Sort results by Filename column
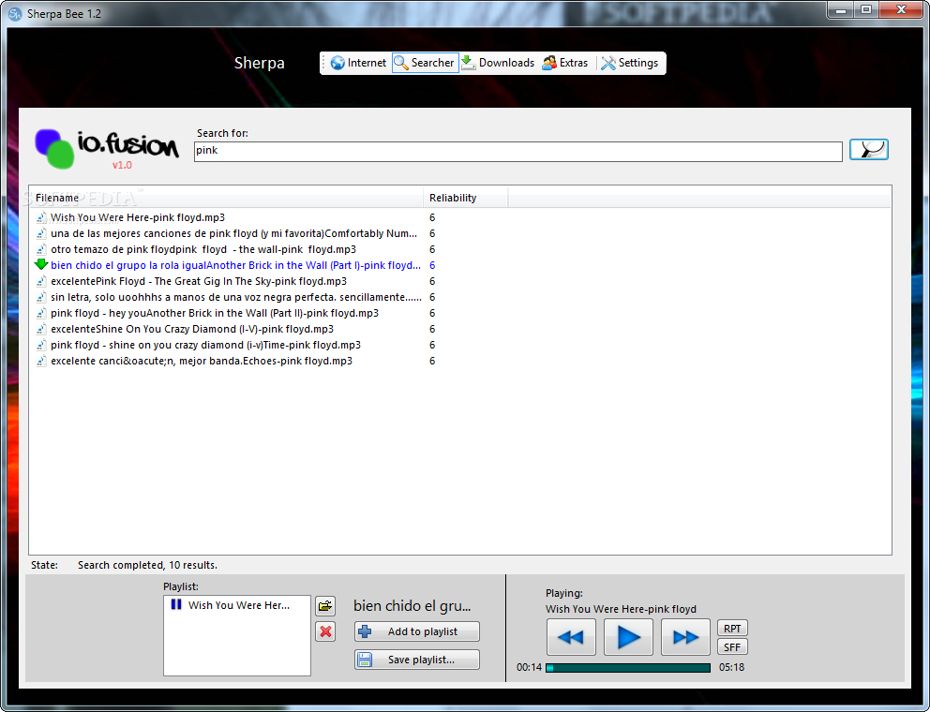The image size is (930, 712). tap(225, 198)
